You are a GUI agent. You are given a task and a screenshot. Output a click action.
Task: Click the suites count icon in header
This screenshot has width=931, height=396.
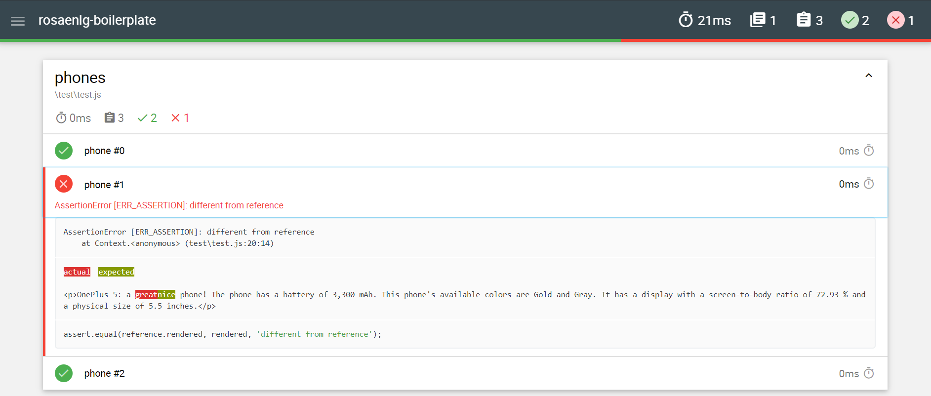(758, 20)
